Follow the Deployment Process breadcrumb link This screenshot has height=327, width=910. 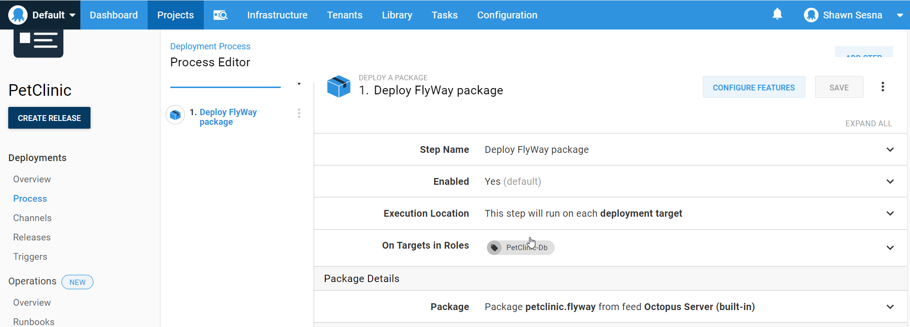pos(210,46)
